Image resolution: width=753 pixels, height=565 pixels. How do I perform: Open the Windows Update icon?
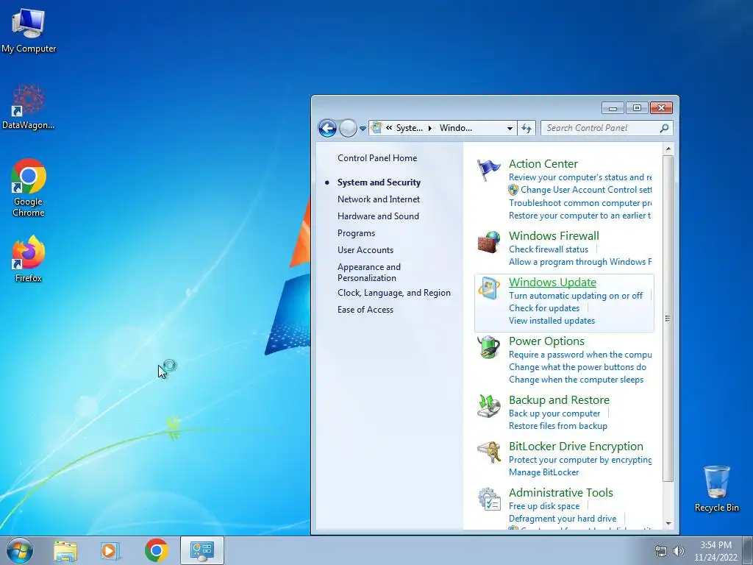(488, 288)
